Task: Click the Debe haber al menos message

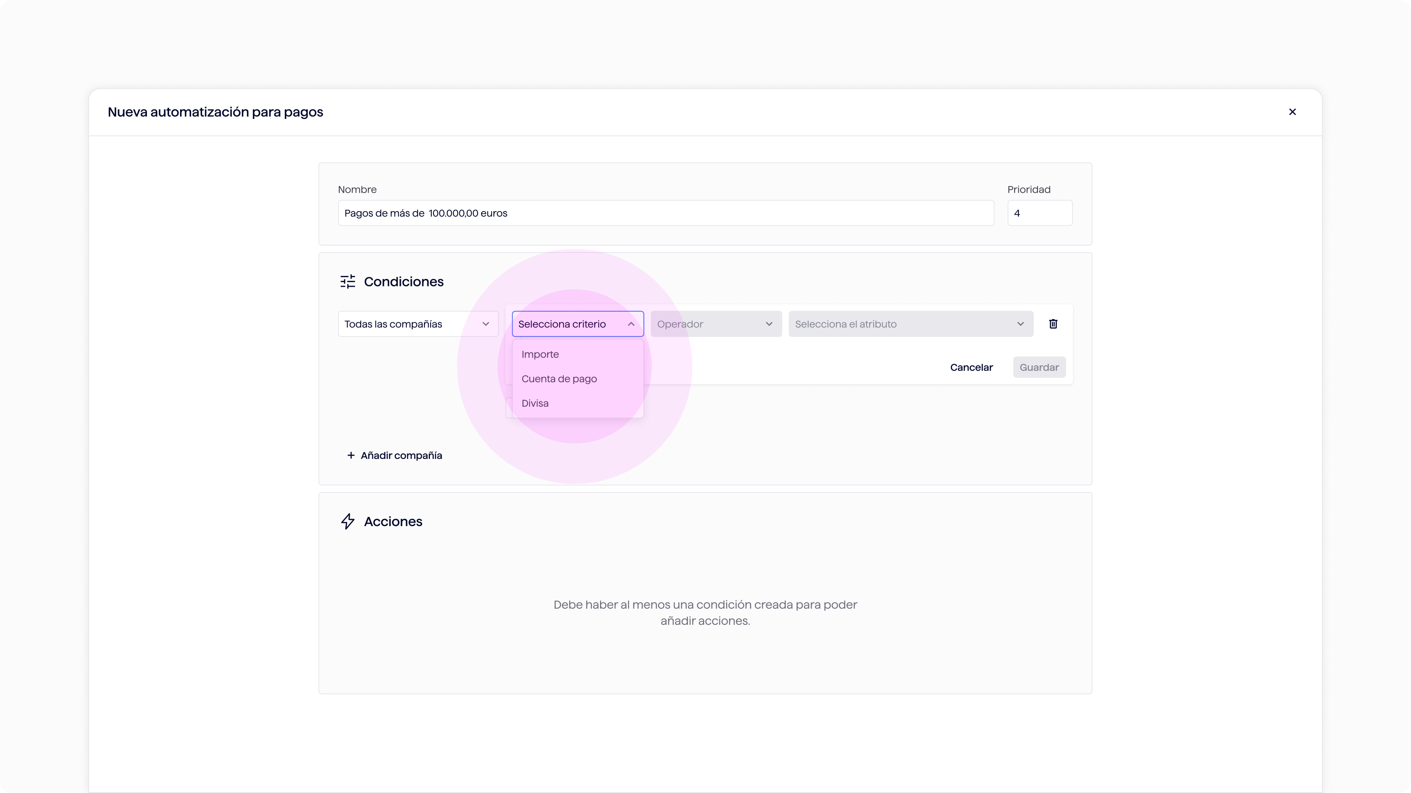Action: [705, 612]
